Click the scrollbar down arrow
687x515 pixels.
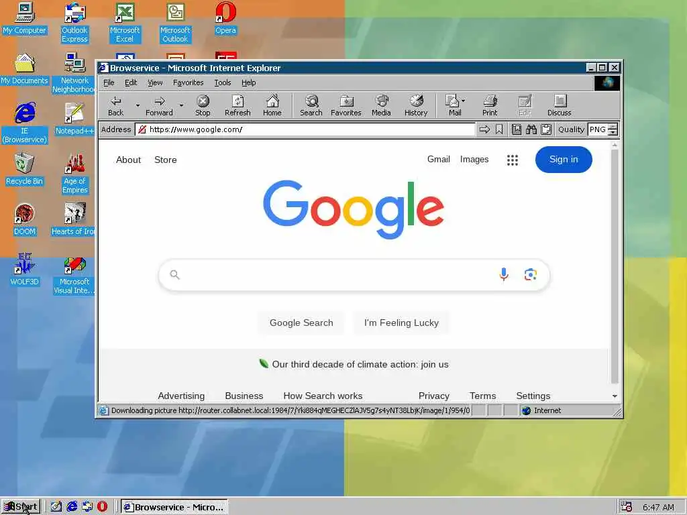[x=615, y=396]
